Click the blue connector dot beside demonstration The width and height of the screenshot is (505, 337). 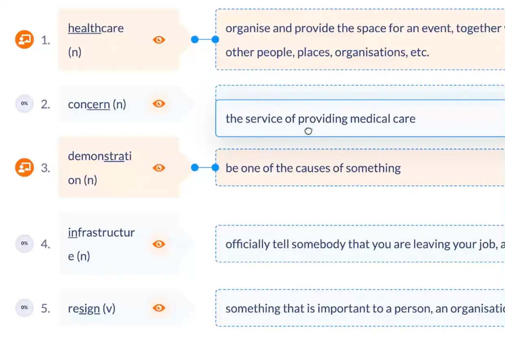coord(195,167)
